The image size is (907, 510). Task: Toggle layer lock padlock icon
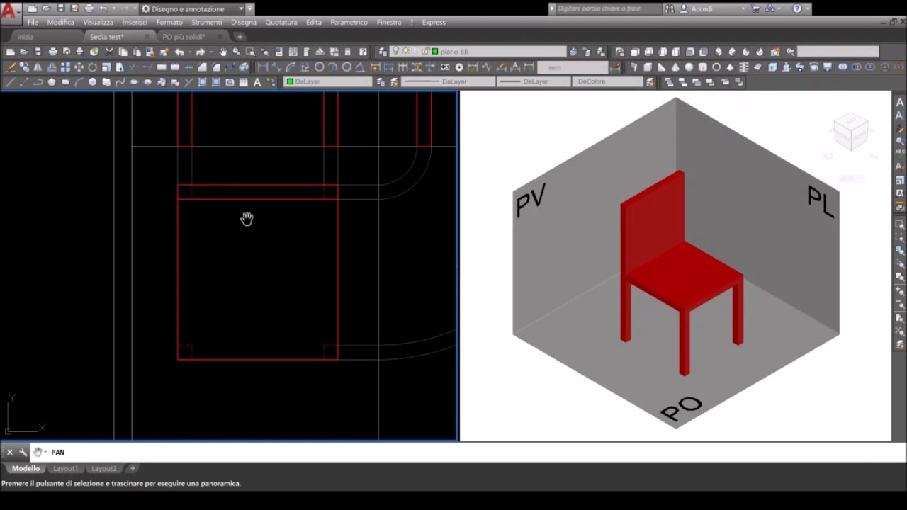click(425, 51)
